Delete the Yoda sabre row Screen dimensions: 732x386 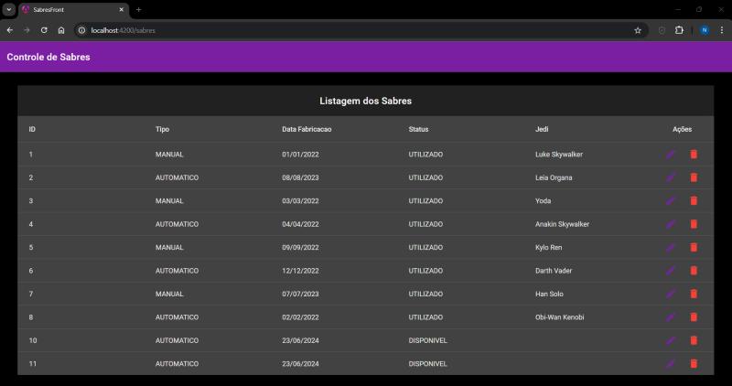[694, 200]
